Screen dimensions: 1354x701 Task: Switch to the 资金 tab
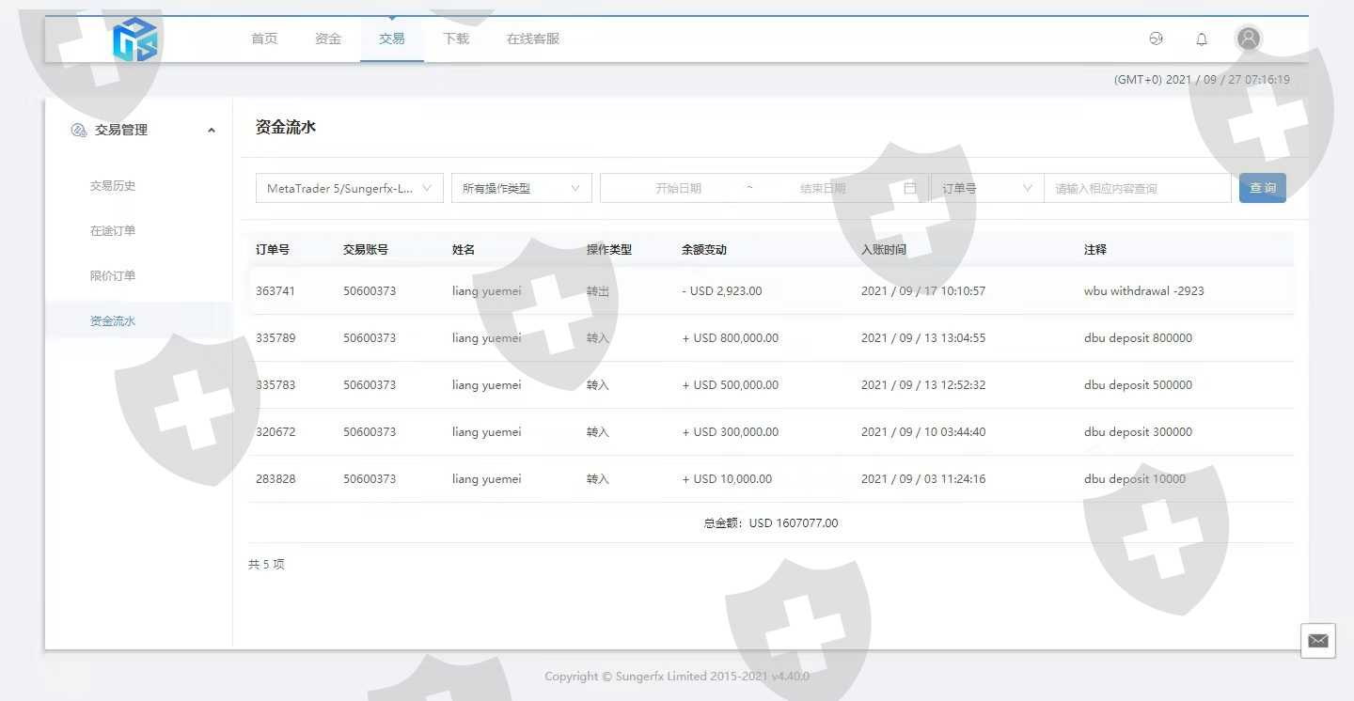328,39
